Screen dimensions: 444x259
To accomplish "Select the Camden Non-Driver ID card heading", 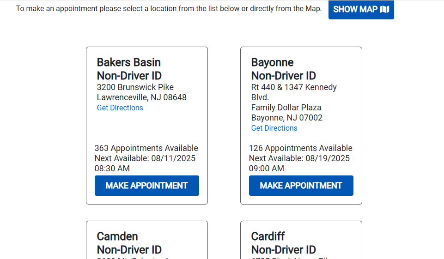I will point(129,243).
